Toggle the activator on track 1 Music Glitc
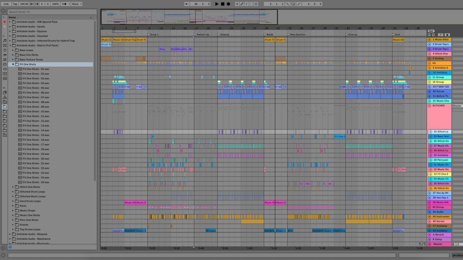The height and width of the screenshot is (260, 463). tap(430, 40)
